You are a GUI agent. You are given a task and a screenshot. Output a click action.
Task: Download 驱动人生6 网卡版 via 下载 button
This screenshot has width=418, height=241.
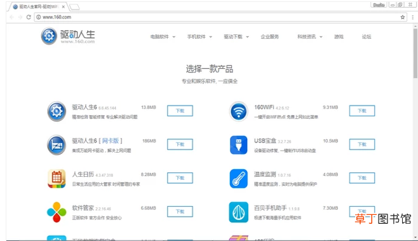(180, 144)
